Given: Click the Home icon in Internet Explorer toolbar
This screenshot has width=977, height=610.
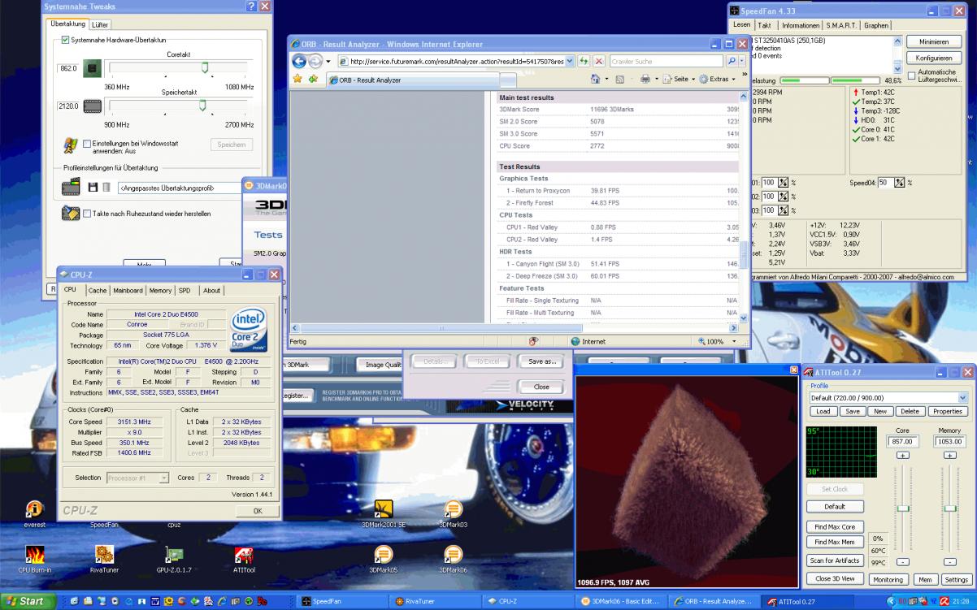Looking at the screenshot, I should [x=595, y=79].
